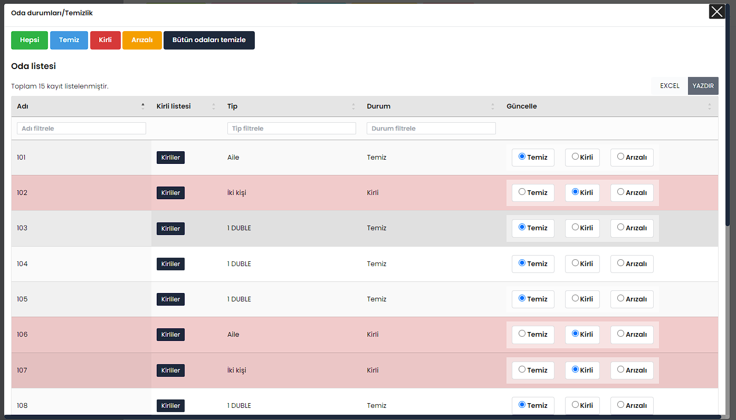Click room name 102 cell
Viewport: 736px width, 420px height.
[x=81, y=193]
